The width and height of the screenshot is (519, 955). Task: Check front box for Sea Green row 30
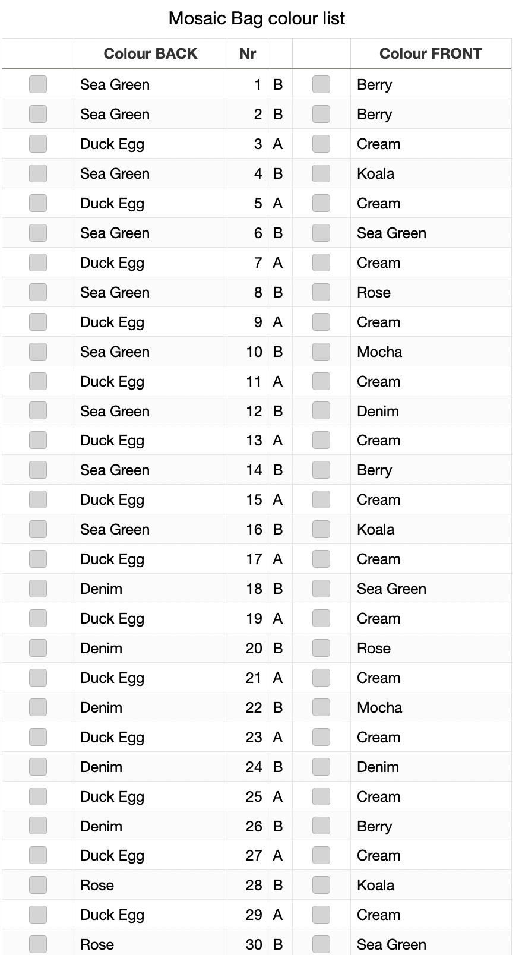pyautogui.click(x=321, y=944)
